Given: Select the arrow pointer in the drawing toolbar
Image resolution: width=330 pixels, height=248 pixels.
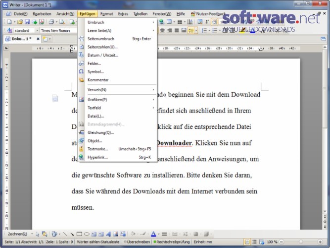Looking at the screenshot, I should coord(38,234).
